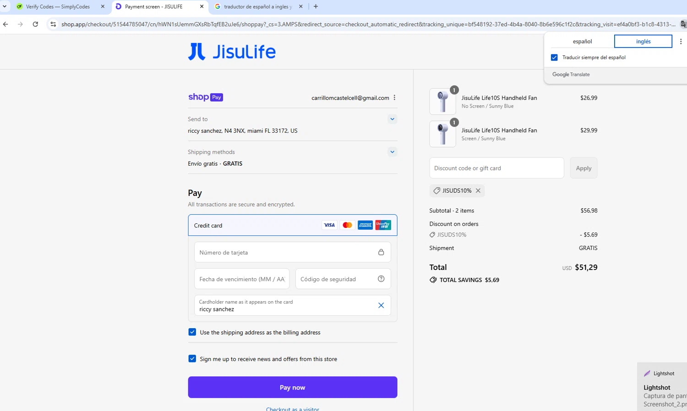The width and height of the screenshot is (687, 411).
Task: Click the No Screen fan product thumbnail
Action: click(442, 101)
